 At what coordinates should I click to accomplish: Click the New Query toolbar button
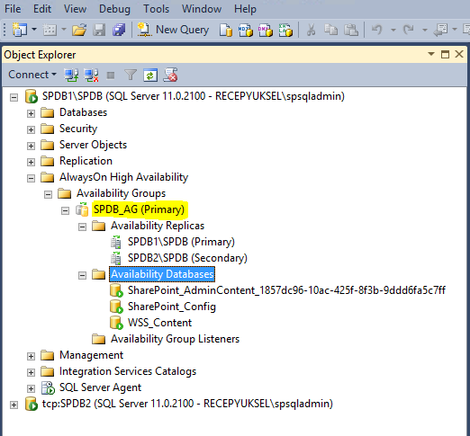(x=173, y=30)
